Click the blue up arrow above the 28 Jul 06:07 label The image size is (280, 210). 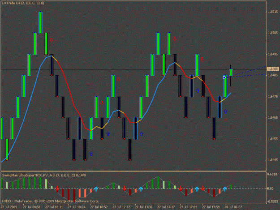click(225, 111)
